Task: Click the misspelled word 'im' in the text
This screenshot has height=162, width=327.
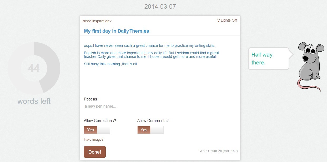Action: (x=145, y=53)
